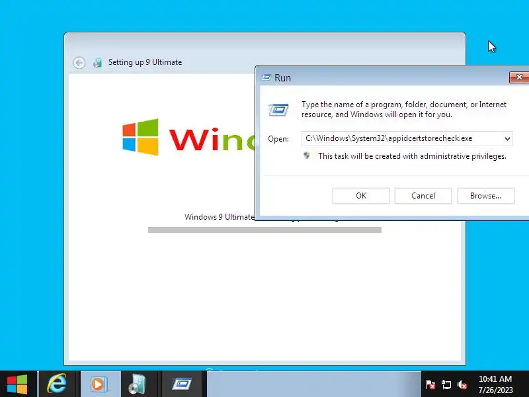Viewport: 529px width, 397px height.
Task: Open the clock showing 10:41 AM
Action: pos(495,384)
